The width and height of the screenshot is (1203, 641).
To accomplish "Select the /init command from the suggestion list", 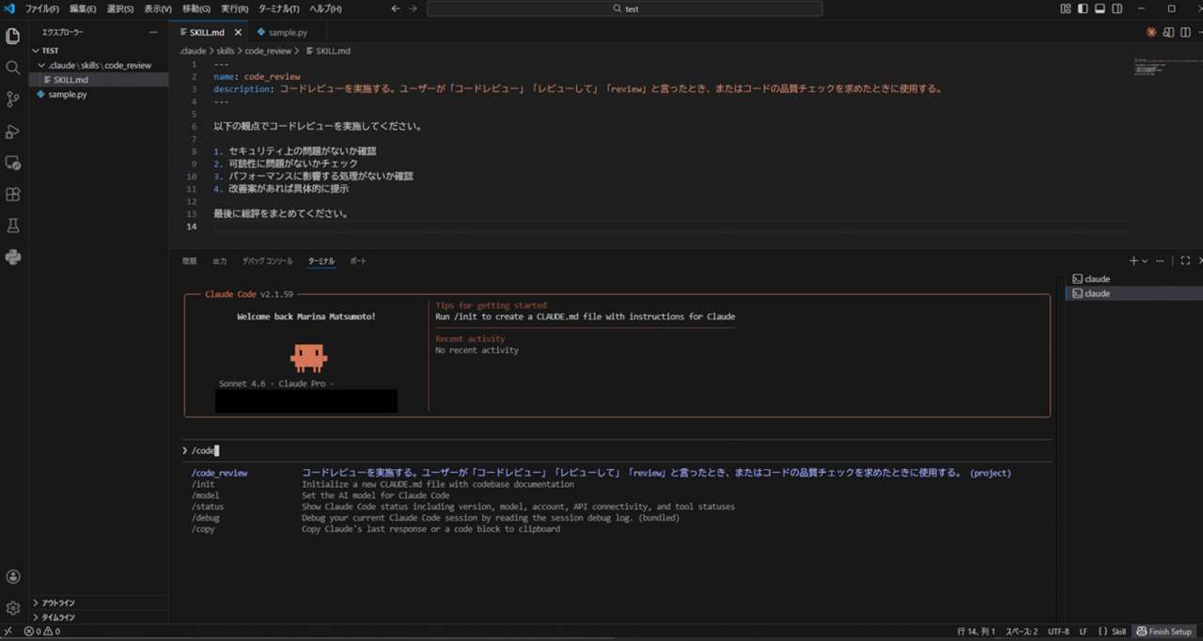I will [205, 484].
